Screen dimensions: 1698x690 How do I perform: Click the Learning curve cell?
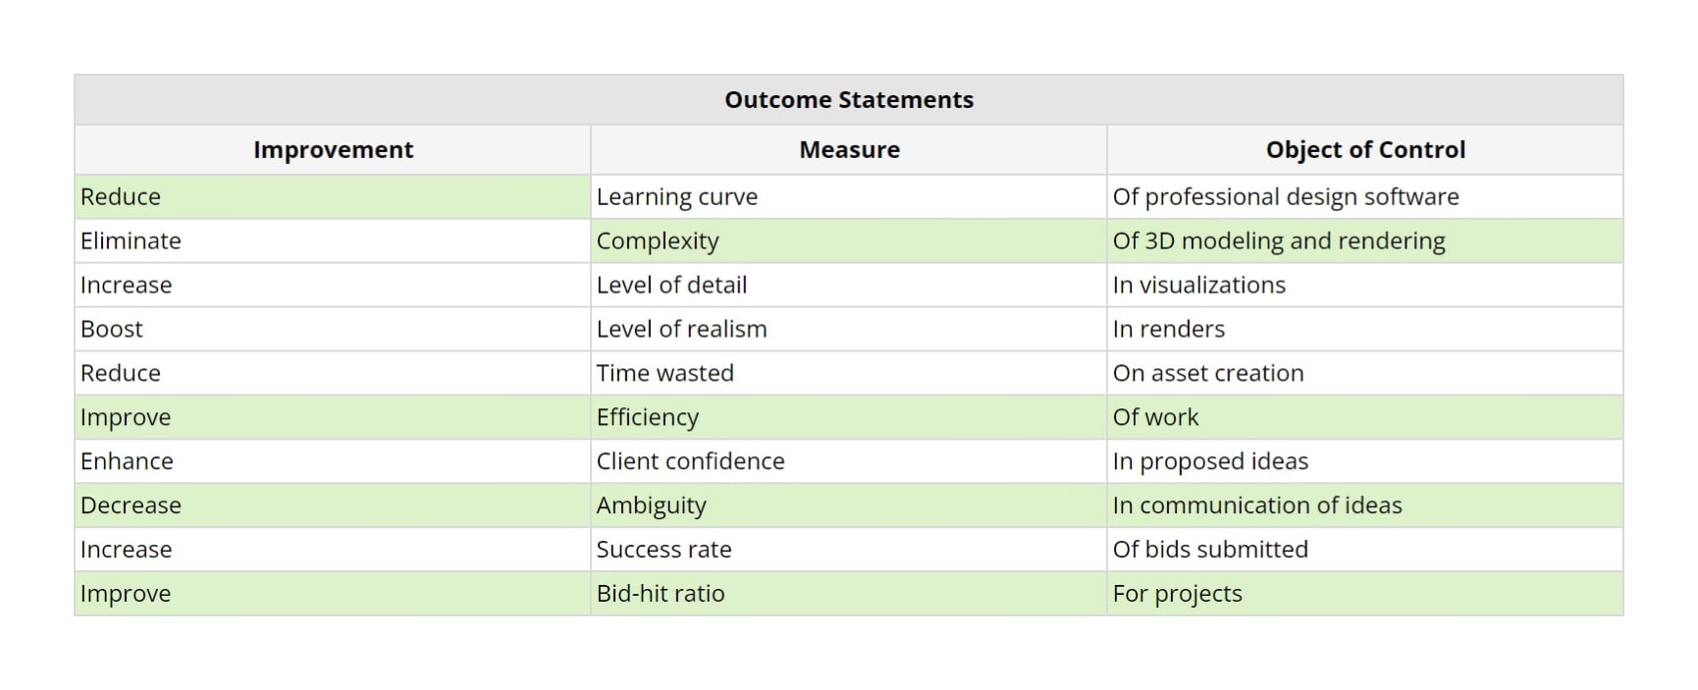click(x=677, y=197)
